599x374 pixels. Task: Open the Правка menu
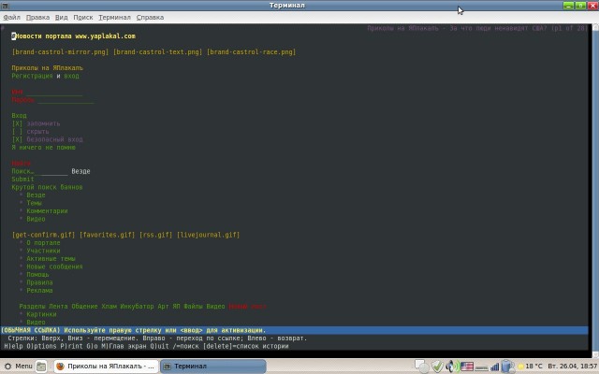[37, 17]
